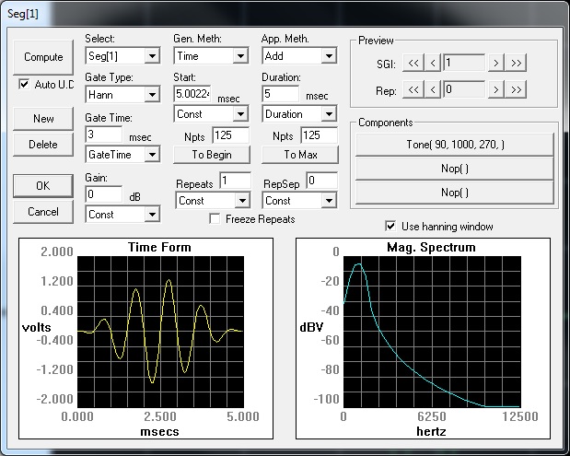The image size is (570, 456).
Task: Click SGI jump-to-last (>>) button
Action: pos(516,63)
